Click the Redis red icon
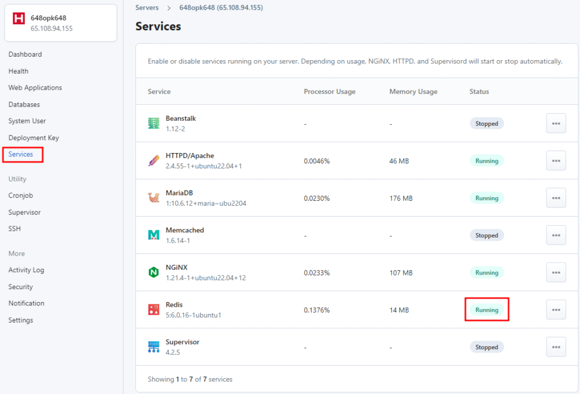The image size is (580, 394). point(153,310)
